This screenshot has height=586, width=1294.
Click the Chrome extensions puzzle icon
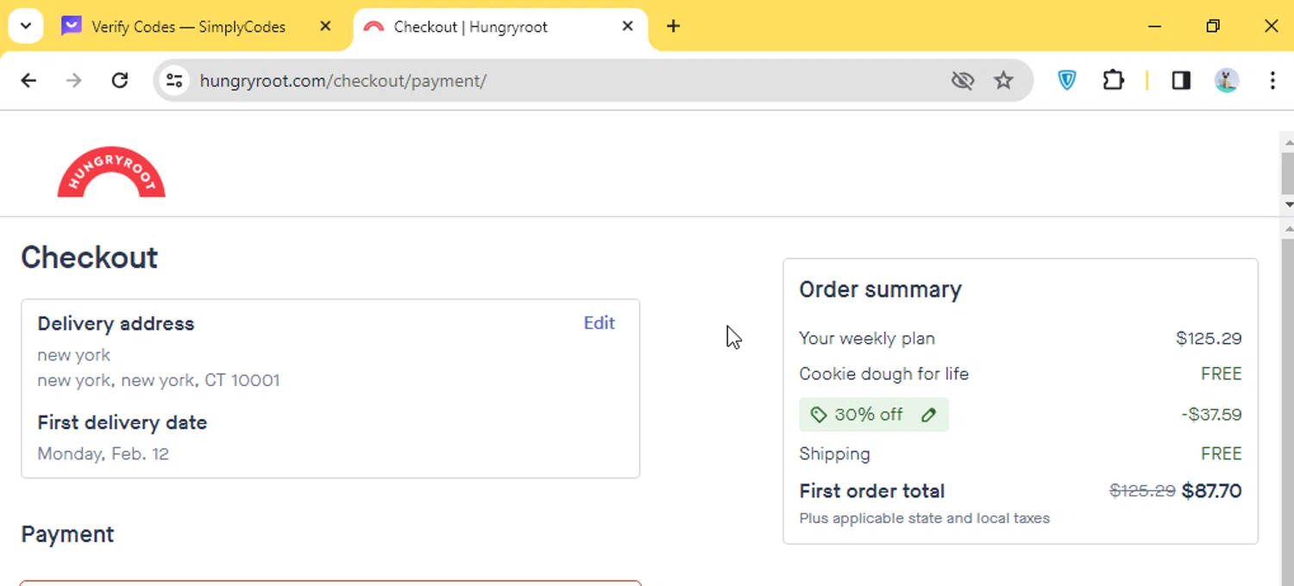coord(1113,80)
